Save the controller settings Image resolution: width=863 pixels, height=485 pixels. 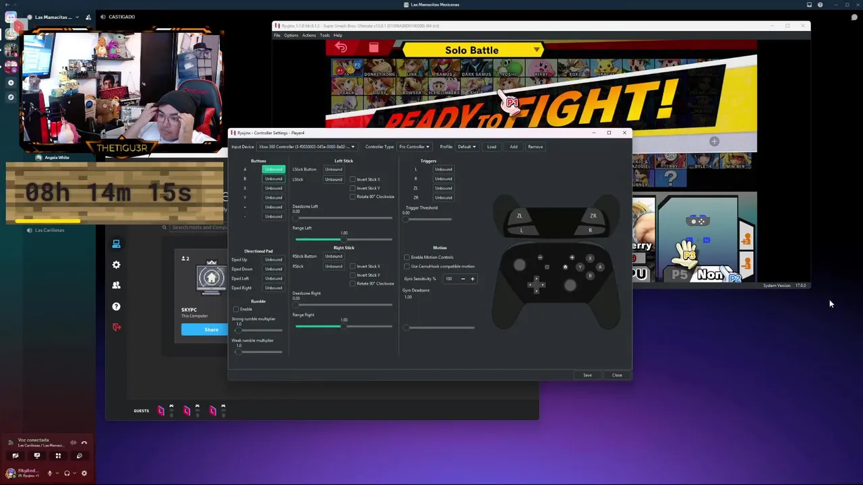click(587, 375)
